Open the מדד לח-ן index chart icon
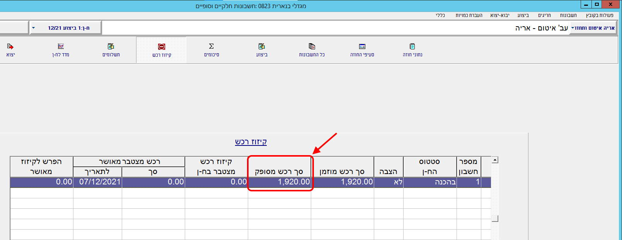Viewport: 622px width, 240px height. [x=61, y=50]
